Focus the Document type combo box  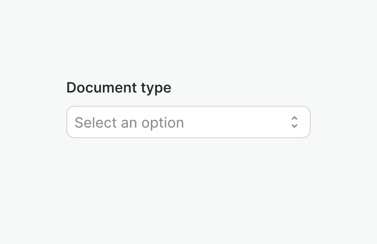pyautogui.click(x=188, y=122)
